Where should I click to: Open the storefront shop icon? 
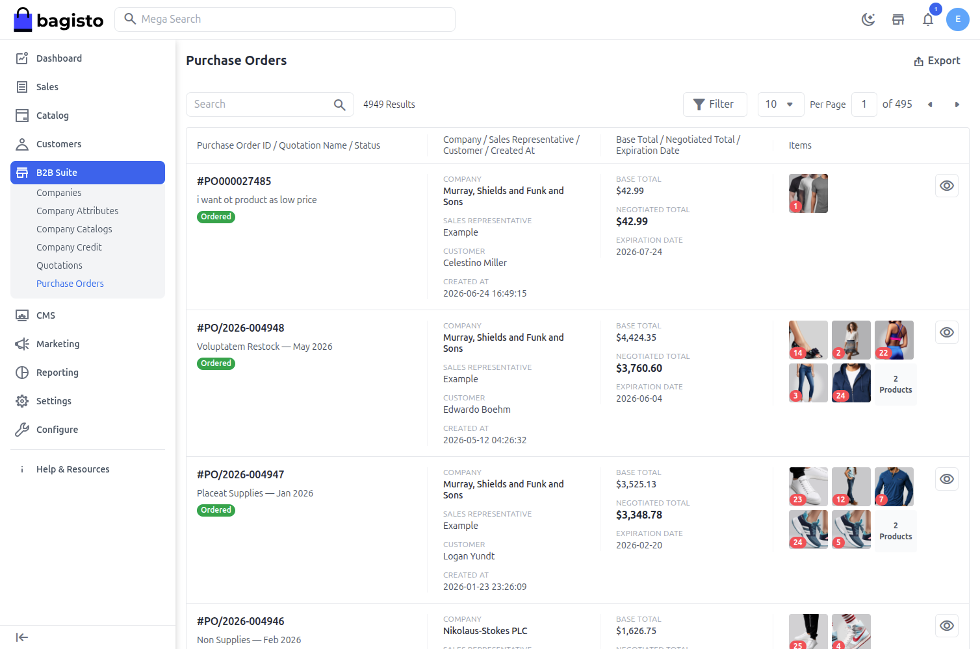click(x=898, y=19)
